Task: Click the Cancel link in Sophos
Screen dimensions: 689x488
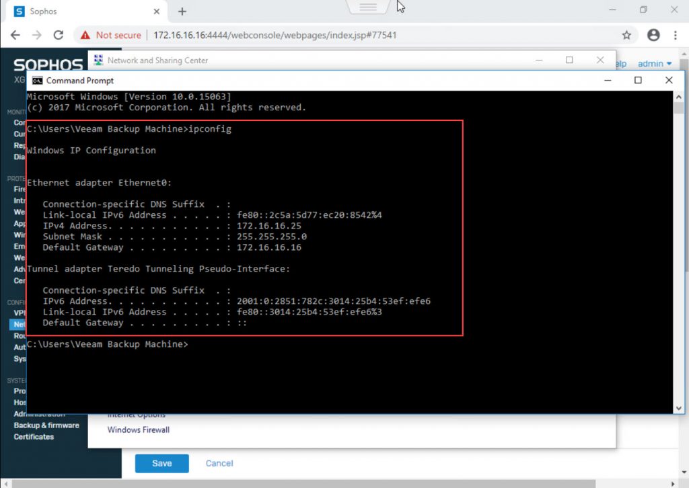Action: [x=219, y=463]
